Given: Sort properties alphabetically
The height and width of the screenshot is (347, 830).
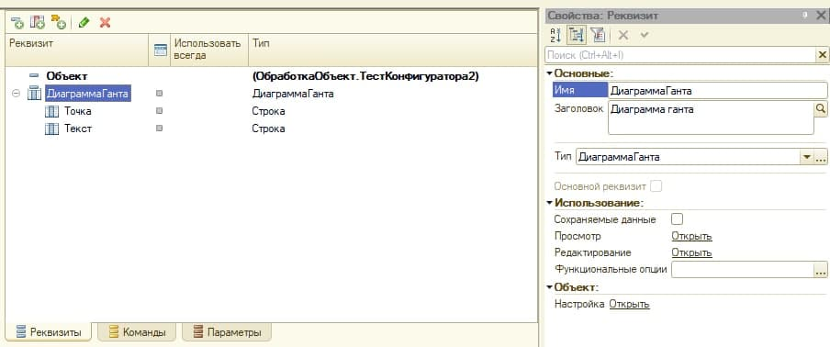Looking at the screenshot, I should click(x=555, y=36).
